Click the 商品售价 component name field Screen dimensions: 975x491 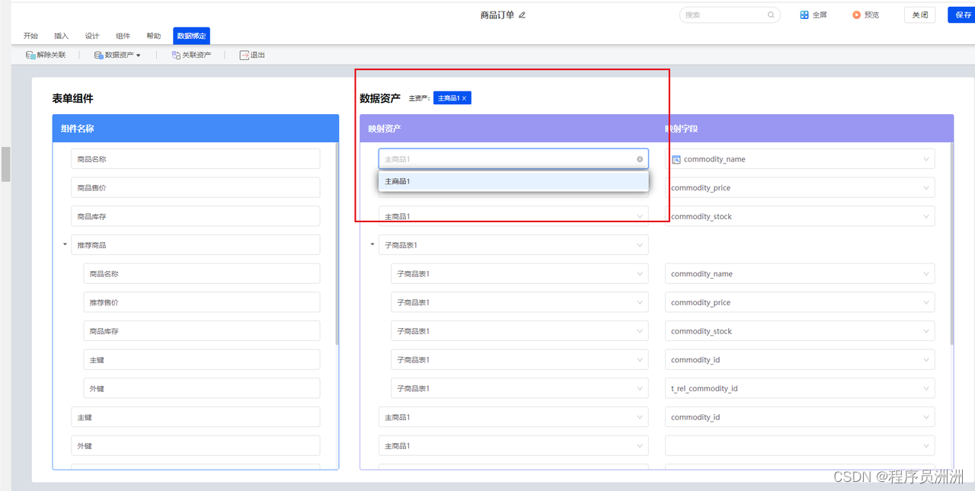(195, 187)
